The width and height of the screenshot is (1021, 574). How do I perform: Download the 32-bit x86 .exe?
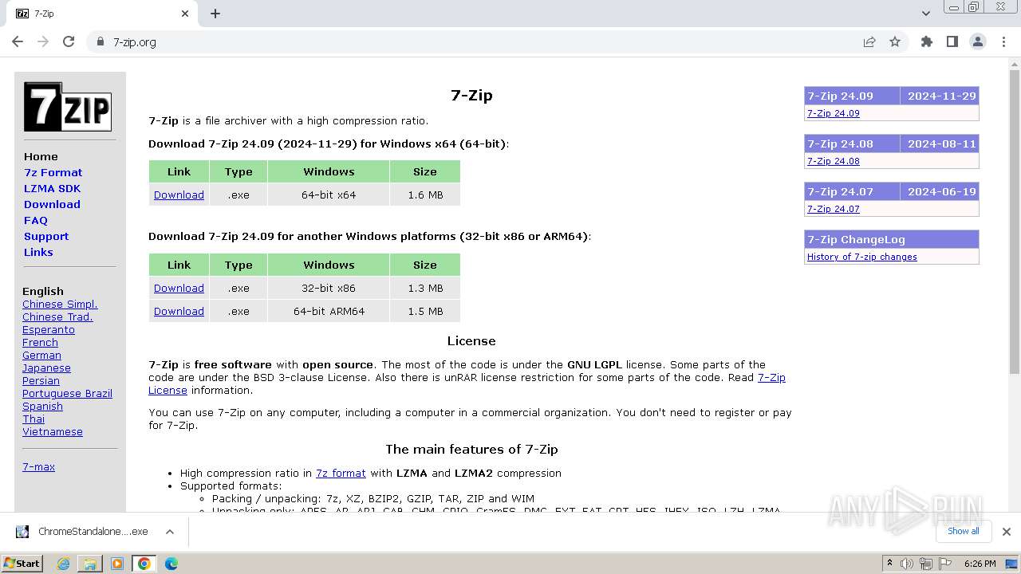click(x=179, y=288)
